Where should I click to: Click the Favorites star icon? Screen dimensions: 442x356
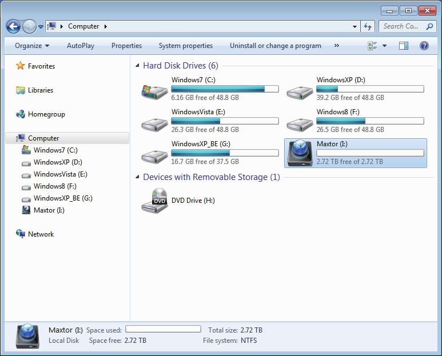click(20, 66)
